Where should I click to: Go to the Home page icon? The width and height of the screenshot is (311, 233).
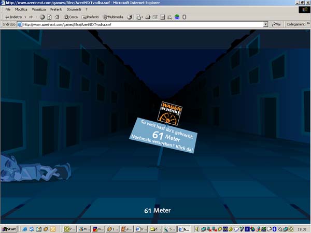pyautogui.click(x=56, y=17)
